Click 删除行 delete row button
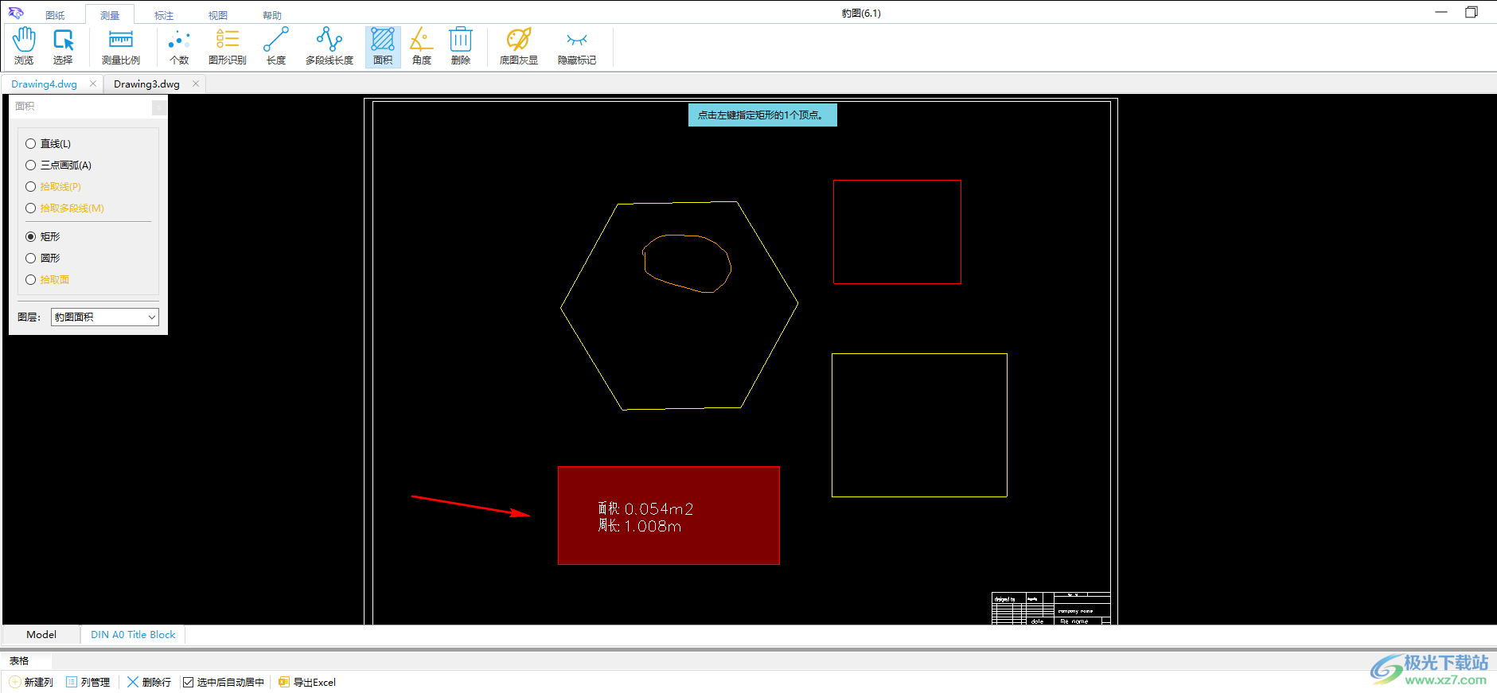This screenshot has height=693, width=1497. 150,682
